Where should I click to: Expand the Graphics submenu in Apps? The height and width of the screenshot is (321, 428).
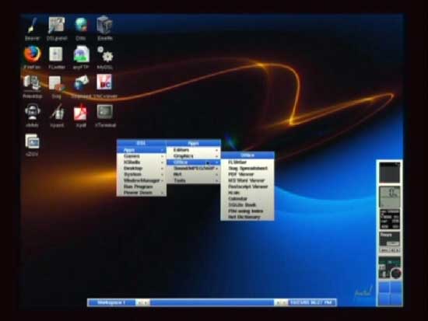[x=193, y=156]
